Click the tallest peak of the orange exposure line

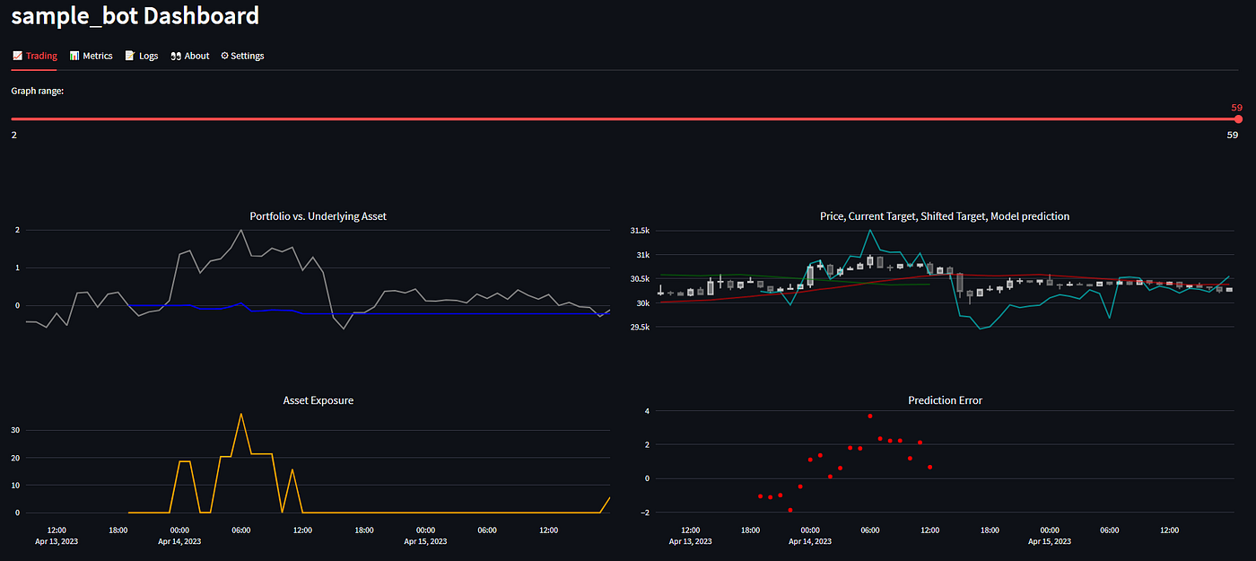coord(240,414)
